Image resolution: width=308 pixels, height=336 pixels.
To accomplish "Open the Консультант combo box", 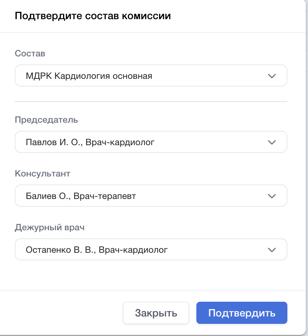I will [x=151, y=196].
